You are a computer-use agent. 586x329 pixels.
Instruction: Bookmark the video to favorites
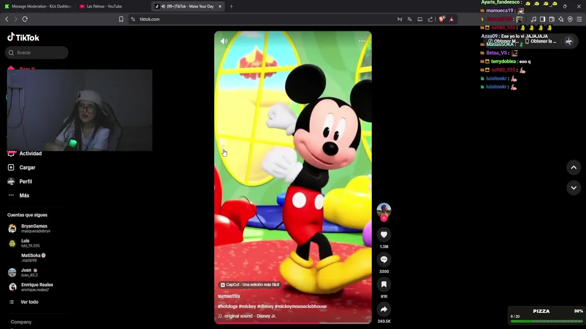(x=384, y=284)
